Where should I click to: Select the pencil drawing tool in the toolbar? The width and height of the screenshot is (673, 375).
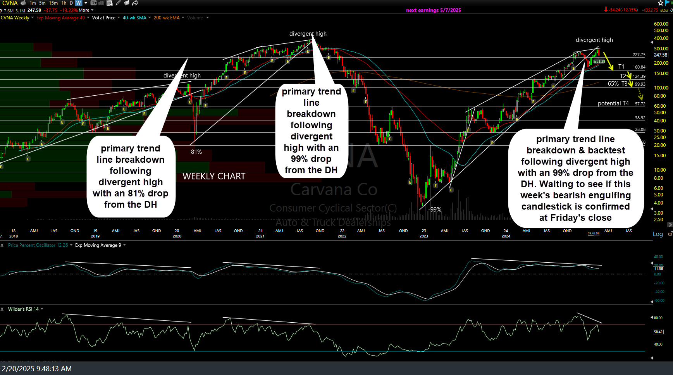(118, 3)
